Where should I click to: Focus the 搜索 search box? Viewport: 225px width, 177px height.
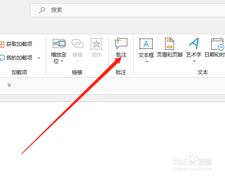[128, 10]
